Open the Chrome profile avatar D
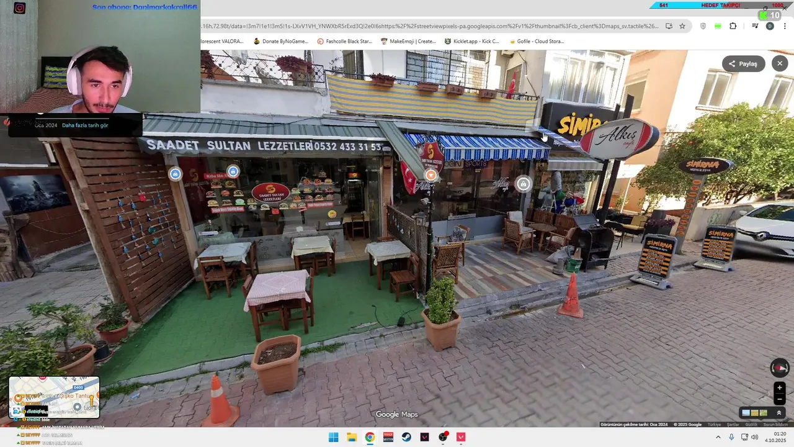Screen dimensions: 794x447 click(770, 26)
